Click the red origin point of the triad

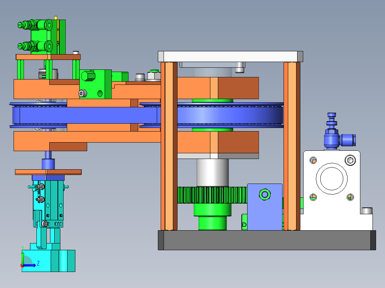click(x=22, y=265)
